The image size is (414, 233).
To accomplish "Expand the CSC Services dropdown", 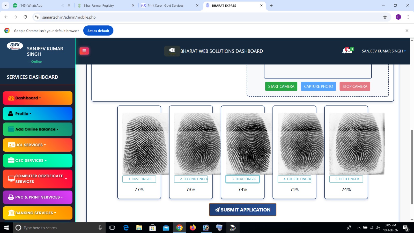I will (38, 161).
